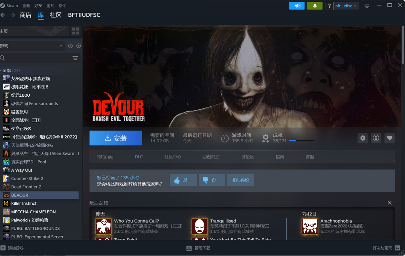
Task: Open Who You Gonna Call achievement icon
Action: (x=103, y=226)
